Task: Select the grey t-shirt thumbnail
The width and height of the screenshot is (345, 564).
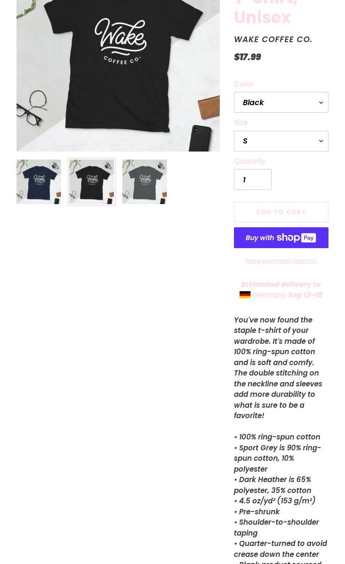Action: 144,182
